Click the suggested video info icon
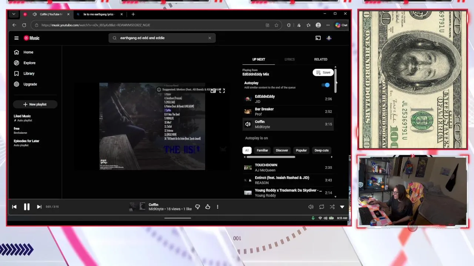 pyautogui.click(x=159, y=89)
